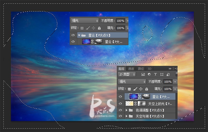Click 不透明度 value field in floating panel
This screenshot has width=208, height=132.
point(121,21)
